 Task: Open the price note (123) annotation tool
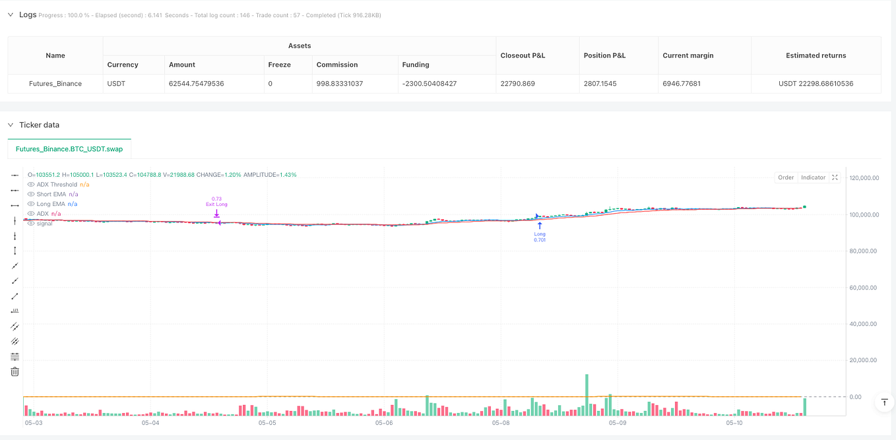pyautogui.click(x=15, y=310)
